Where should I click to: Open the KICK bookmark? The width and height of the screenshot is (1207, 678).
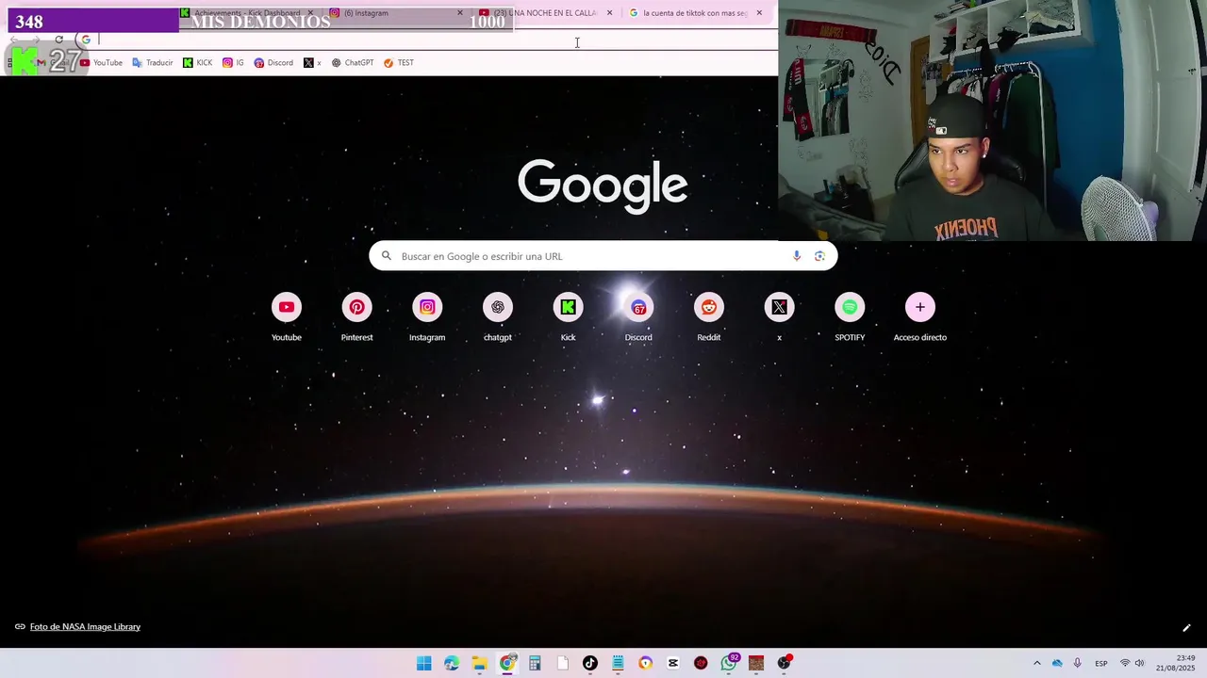pyautogui.click(x=198, y=63)
